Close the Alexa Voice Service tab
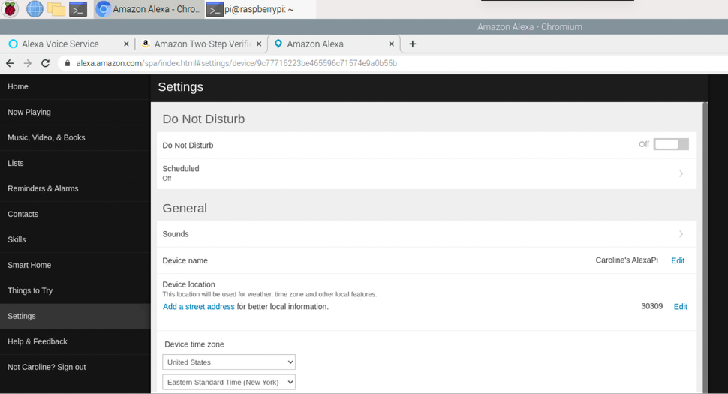The image size is (728, 394). [126, 44]
